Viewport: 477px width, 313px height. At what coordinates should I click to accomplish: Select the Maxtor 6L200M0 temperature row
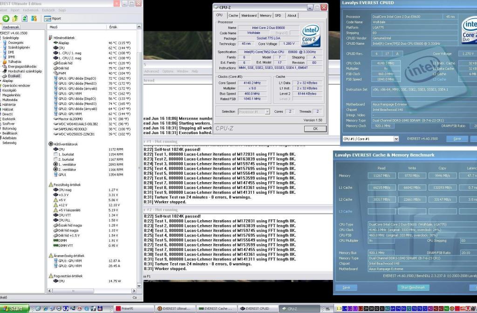[92, 119]
